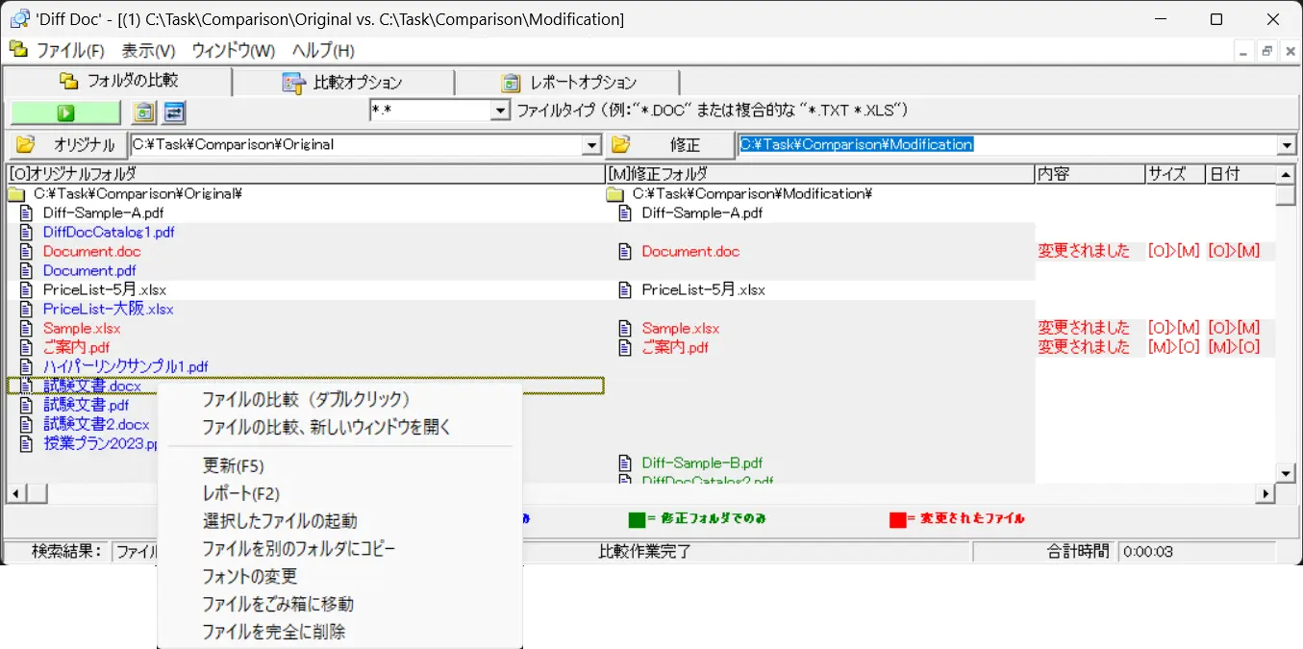Select レポート(F2) from context menu
This screenshot has width=1303, height=649.
pyautogui.click(x=339, y=494)
